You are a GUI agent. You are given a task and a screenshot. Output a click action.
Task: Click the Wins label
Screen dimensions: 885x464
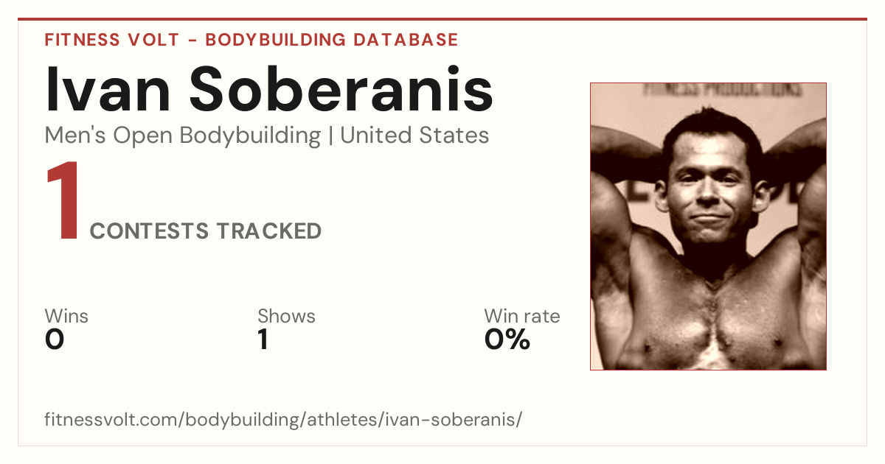point(66,316)
